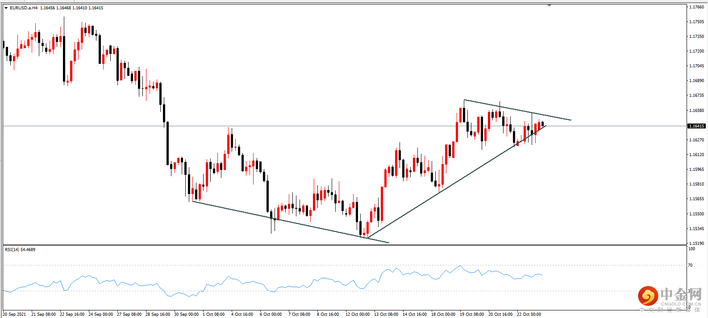Screen dimensions: 708x318
Task: Click the 1.15190 price axis label
Action: [x=697, y=243]
